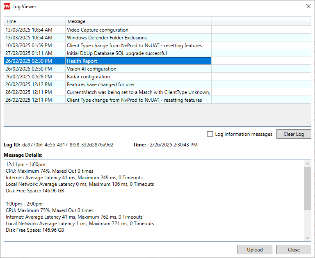
Task: Sort log by Time column header
Action: click(x=34, y=21)
